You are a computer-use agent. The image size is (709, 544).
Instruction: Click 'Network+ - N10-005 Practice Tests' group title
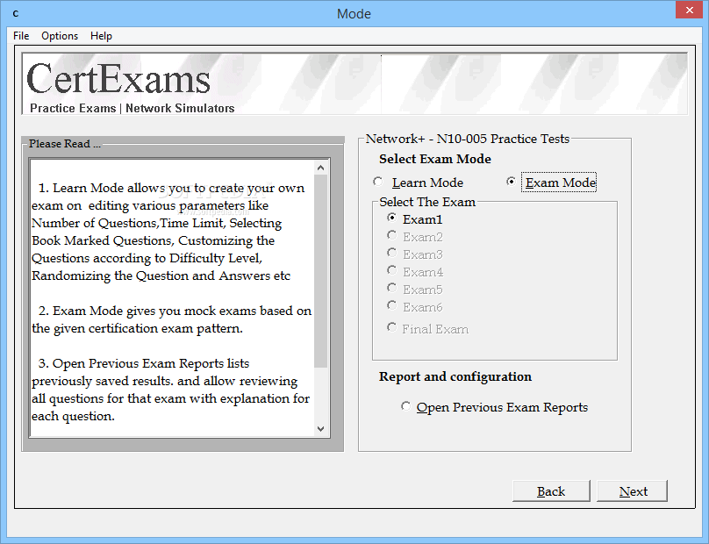[x=467, y=139]
